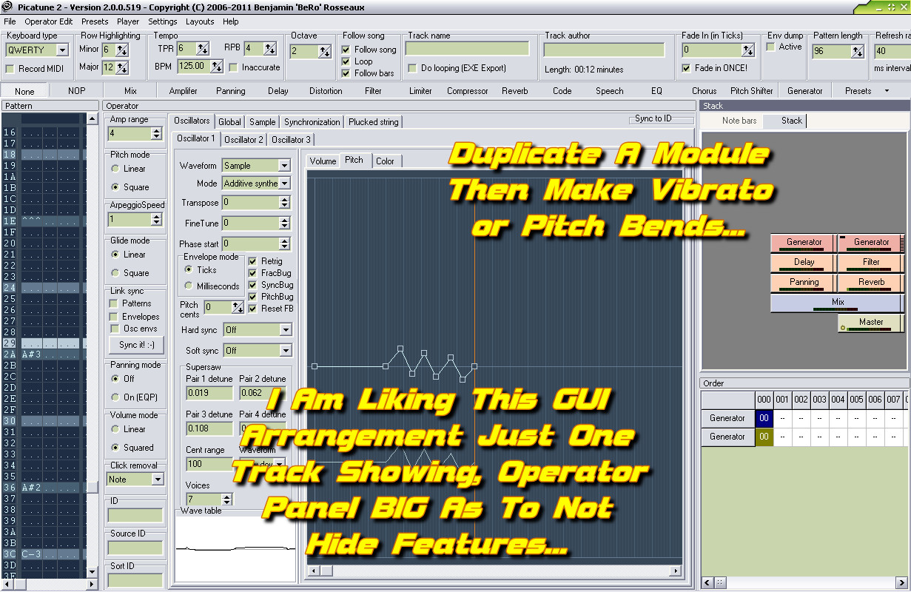Toggle the Reset FB checkbox
The image size is (911, 592).
252,308
